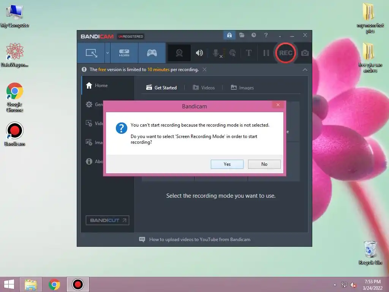Switch to the Get Started tab

pos(161,88)
